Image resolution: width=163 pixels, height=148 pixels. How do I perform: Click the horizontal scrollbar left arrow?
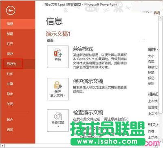[x=2, y=146]
